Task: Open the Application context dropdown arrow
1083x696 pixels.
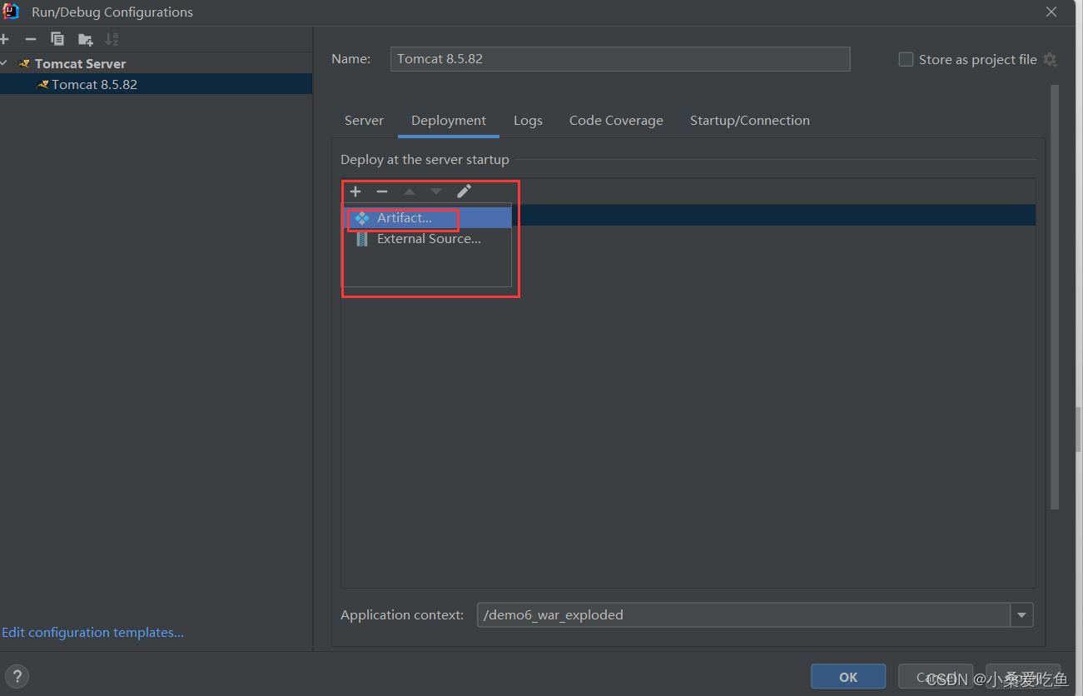Action: pyautogui.click(x=1021, y=615)
